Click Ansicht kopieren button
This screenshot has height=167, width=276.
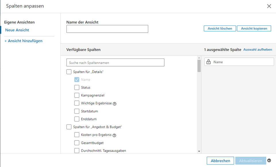pos(254,28)
